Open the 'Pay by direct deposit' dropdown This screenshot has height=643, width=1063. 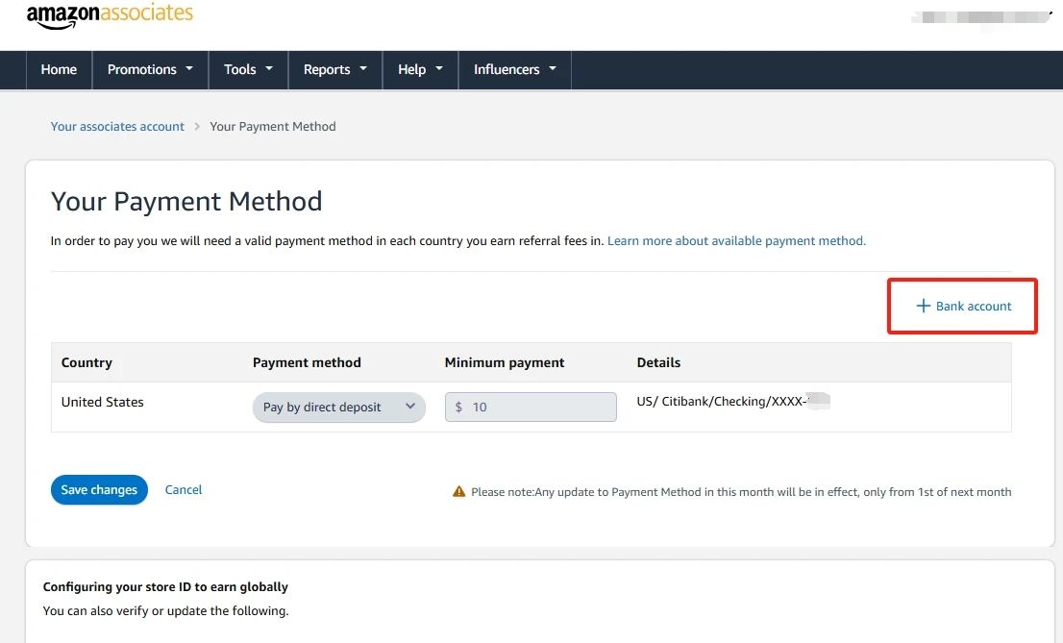338,407
